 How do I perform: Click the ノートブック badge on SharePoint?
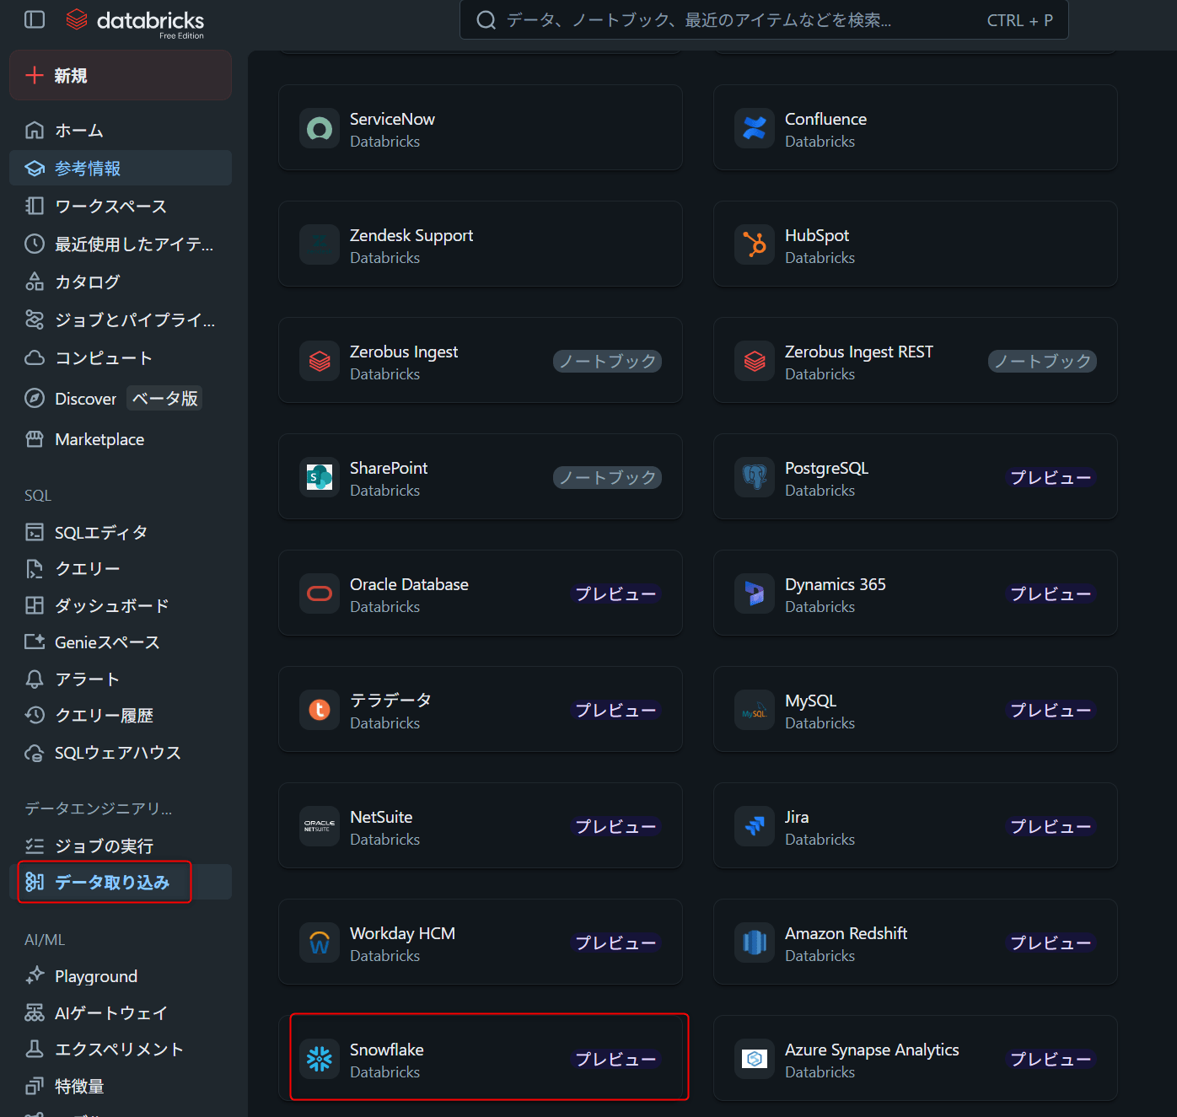607,478
